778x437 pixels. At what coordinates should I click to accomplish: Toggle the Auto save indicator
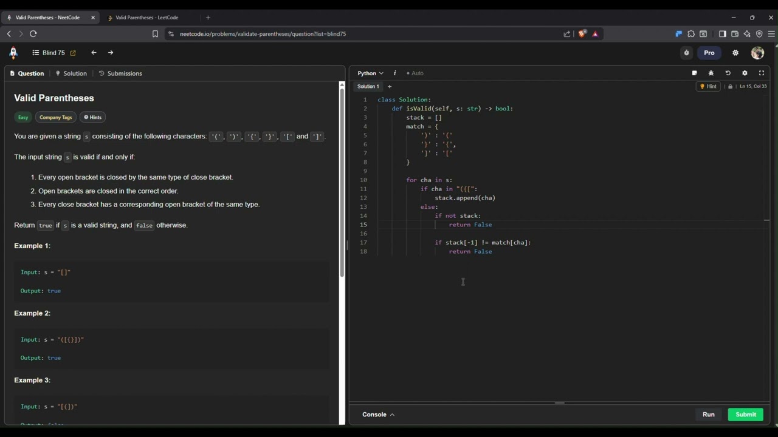(x=415, y=73)
